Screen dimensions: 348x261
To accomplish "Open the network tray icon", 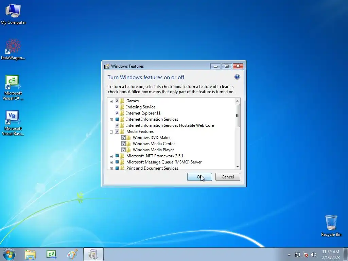I will (297, 255).
